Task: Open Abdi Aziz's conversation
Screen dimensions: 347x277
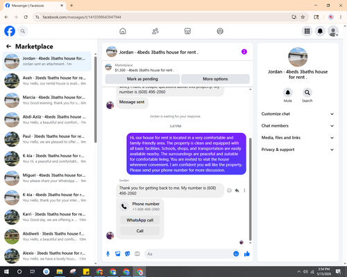Action: click(x=46, y=120)
